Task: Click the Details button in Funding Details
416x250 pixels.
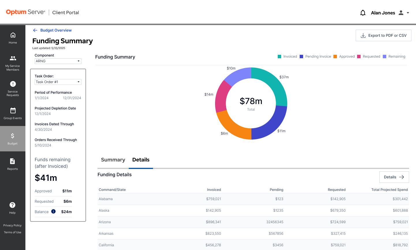Action: [x=394, y=177]
